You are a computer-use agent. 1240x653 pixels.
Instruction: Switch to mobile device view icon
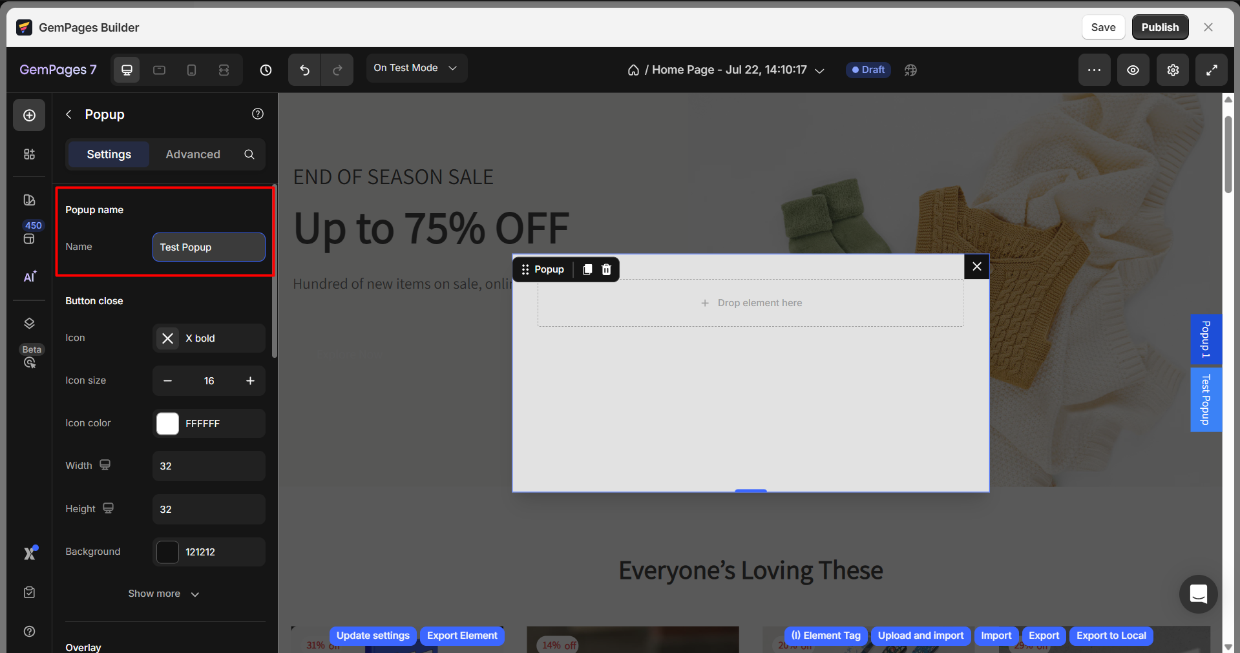[x=191, y=70]
